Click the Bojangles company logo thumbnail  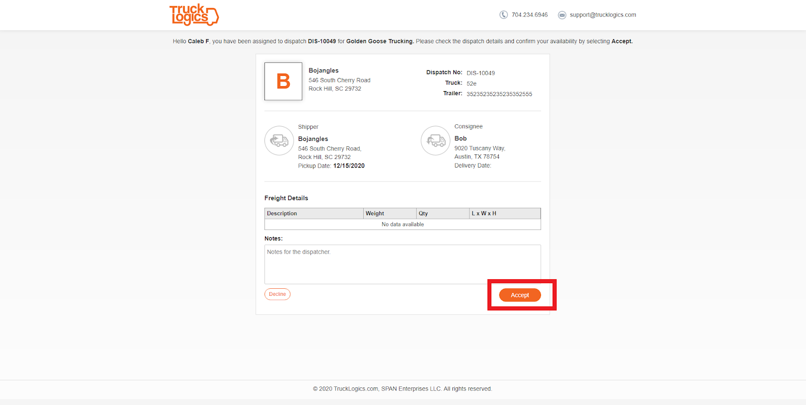284,82
